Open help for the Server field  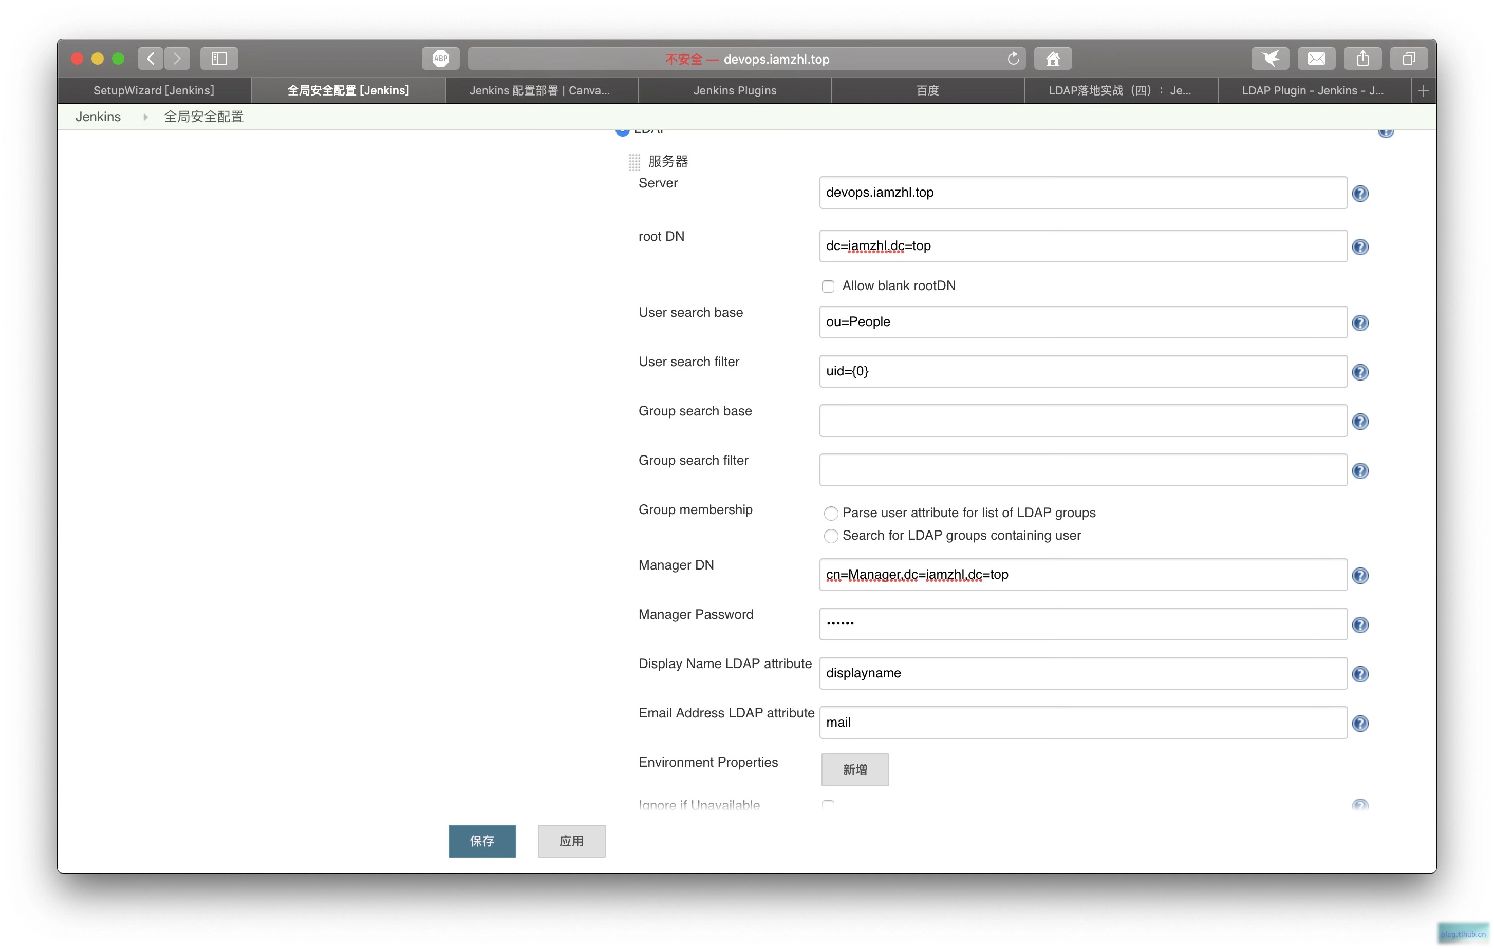click(1359, 194)
